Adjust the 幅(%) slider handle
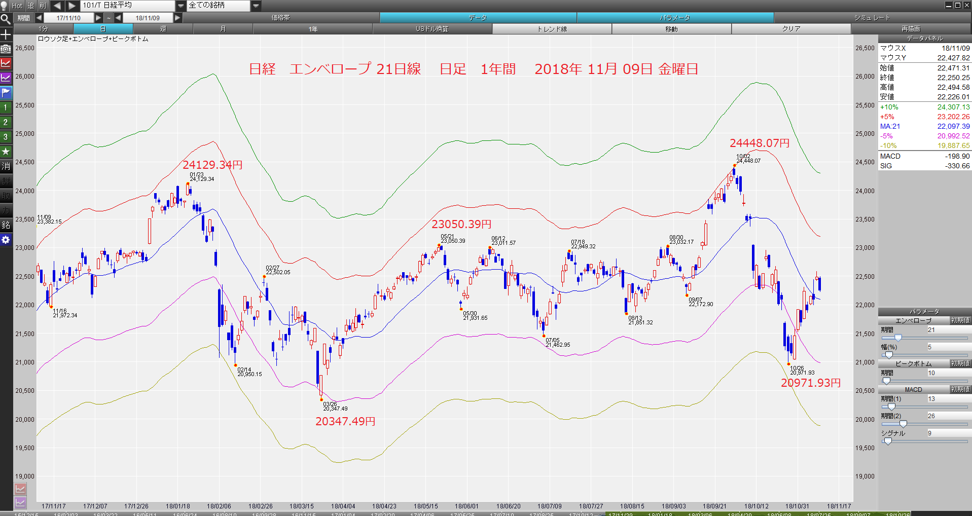This screenshot has height=516, width=972. tap(889, 355)
